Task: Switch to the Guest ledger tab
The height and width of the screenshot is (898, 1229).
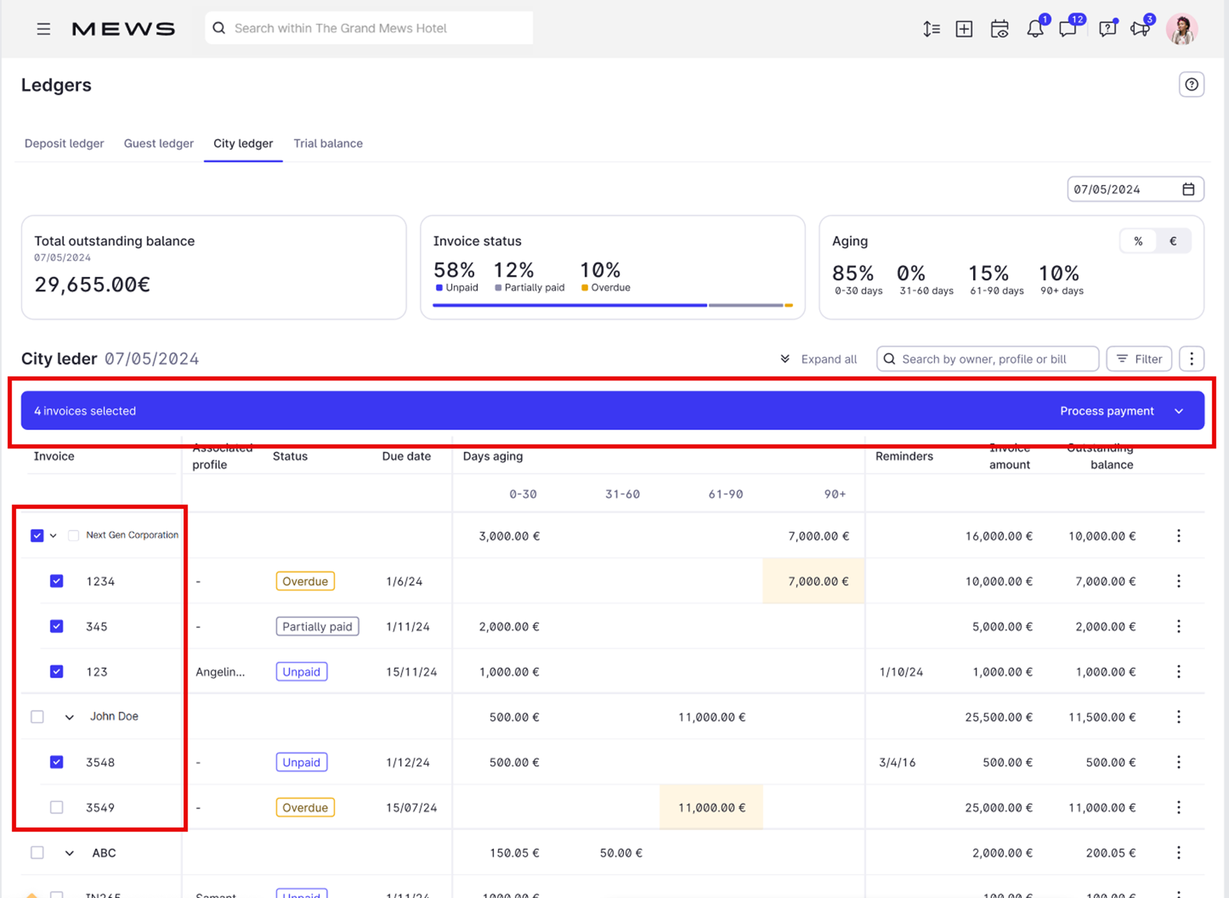Action: 158,143
